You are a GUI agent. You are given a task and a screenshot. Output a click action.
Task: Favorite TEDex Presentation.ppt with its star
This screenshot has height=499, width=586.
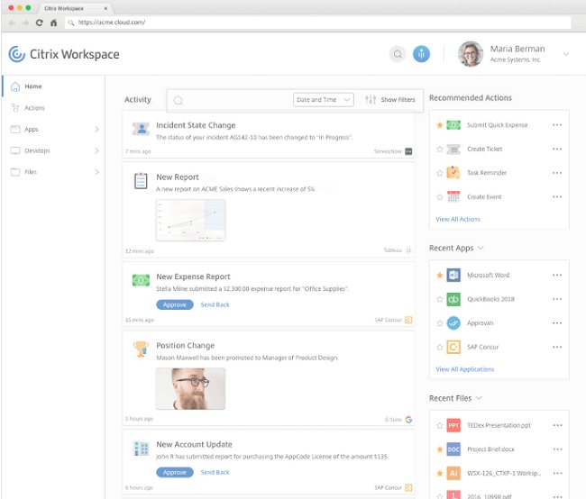click(x=440, y=425)
